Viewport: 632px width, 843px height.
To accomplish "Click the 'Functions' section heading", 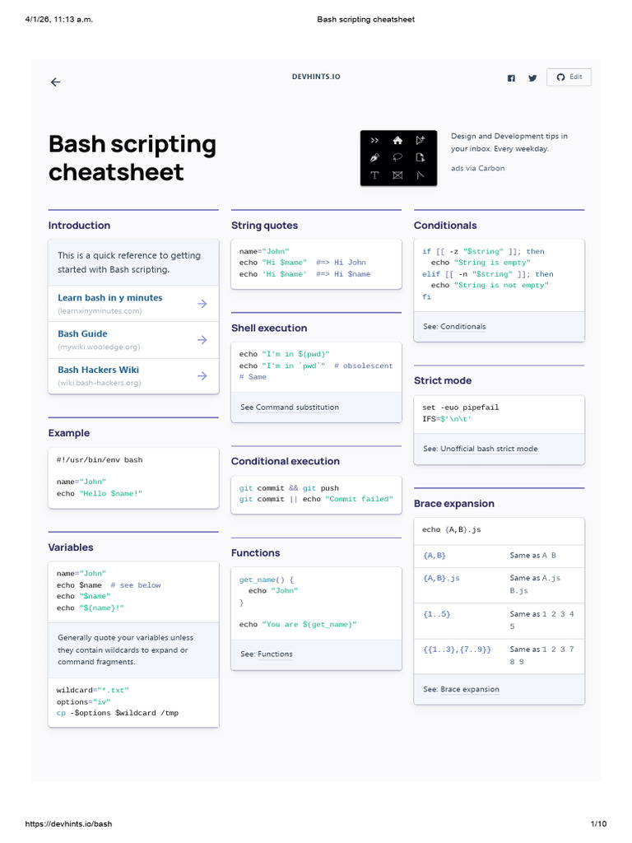I will coord(255,553).
